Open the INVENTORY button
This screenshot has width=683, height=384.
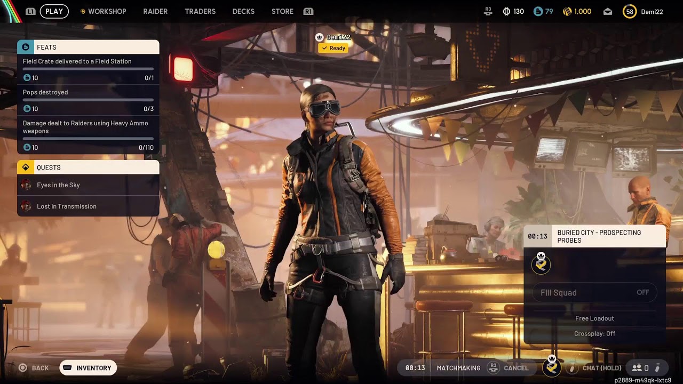point(88,368)
